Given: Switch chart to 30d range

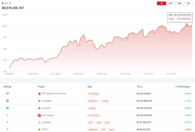Looking at the screenshot, I should pos(179,3).
